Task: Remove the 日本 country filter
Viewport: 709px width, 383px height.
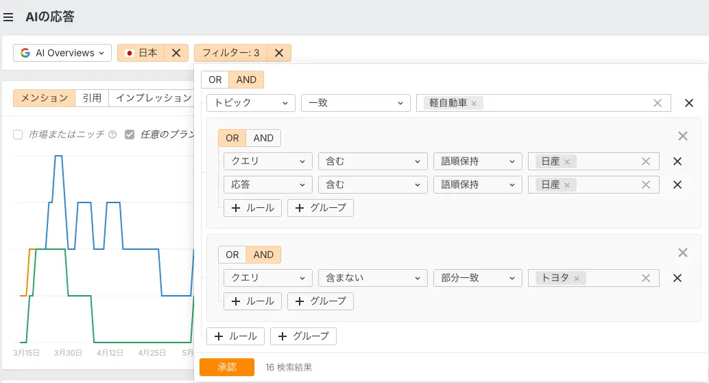Action: [x=176, y=53]
